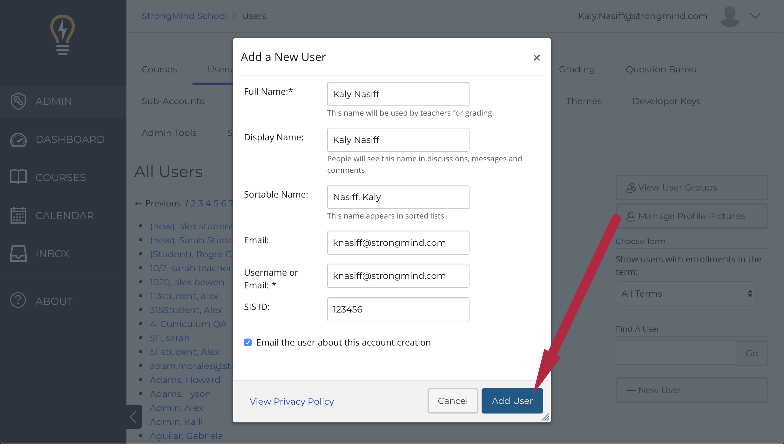The image size is (784, 444).
Task: Select the Courses tab
Action: [x=159, y=70]
